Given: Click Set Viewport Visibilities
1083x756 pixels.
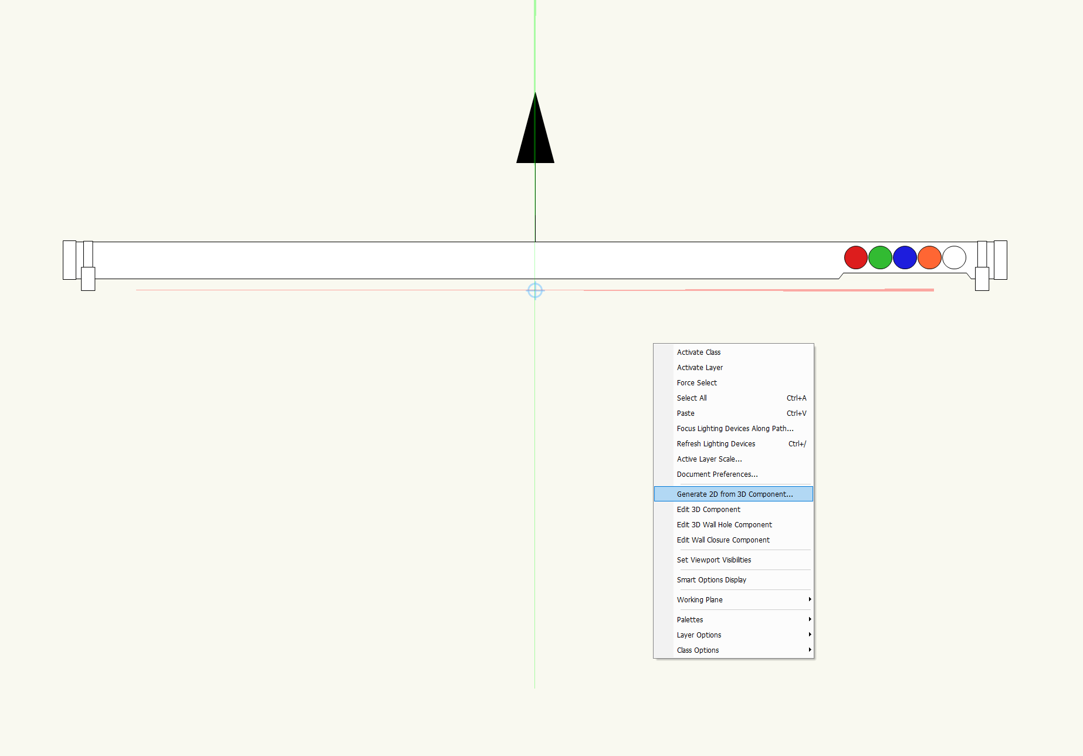Looking at the screenshot, I should (x=713, y=560).
